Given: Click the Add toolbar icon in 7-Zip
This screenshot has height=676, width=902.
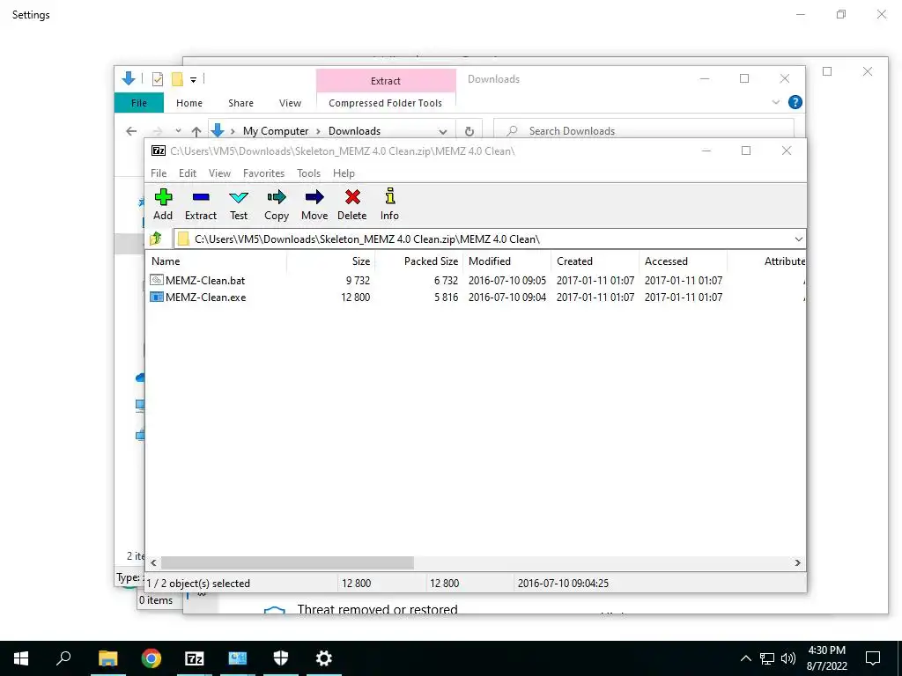Looking at the screenshot, I should click(x=163, y=204).
